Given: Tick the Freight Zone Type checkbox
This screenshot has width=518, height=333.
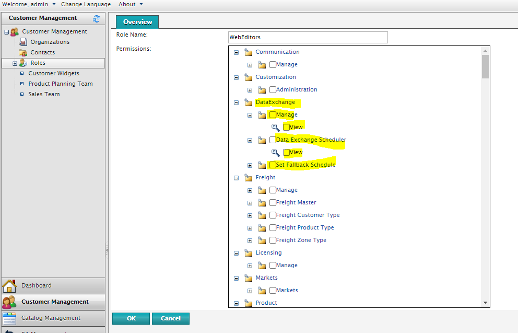Looking at the screenshot, I should point(273,240).
